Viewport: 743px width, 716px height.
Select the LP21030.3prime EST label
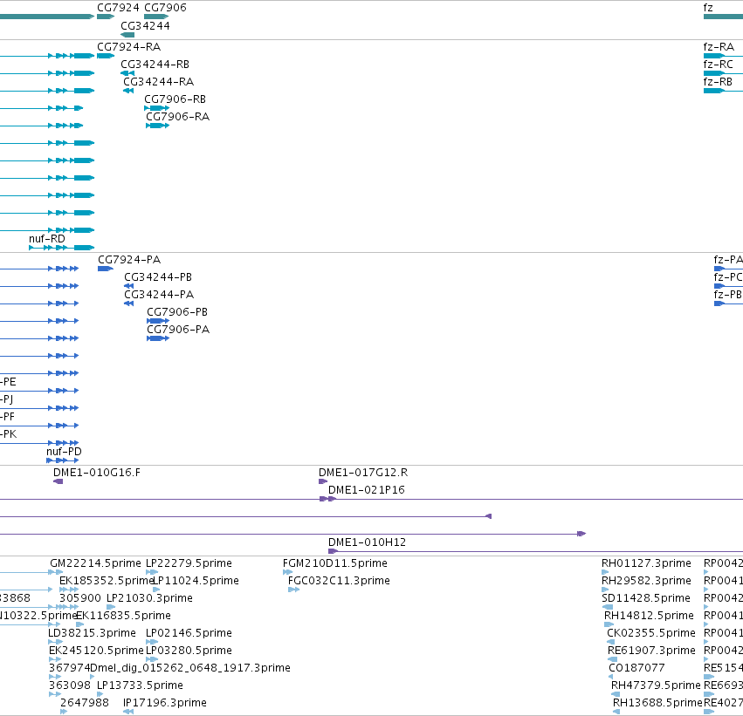click(x=150, y=598)
